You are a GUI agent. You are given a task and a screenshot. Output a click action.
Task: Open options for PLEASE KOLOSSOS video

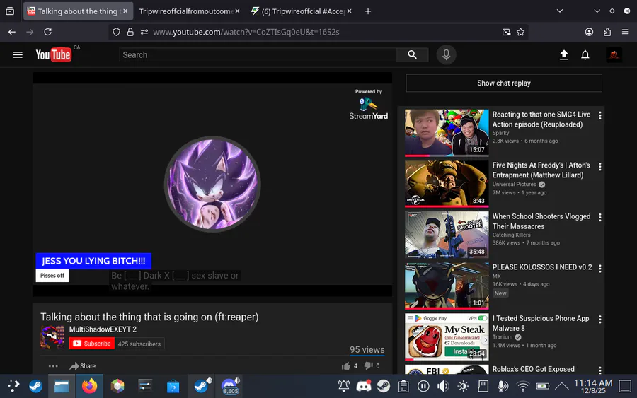tap(600, 269)
